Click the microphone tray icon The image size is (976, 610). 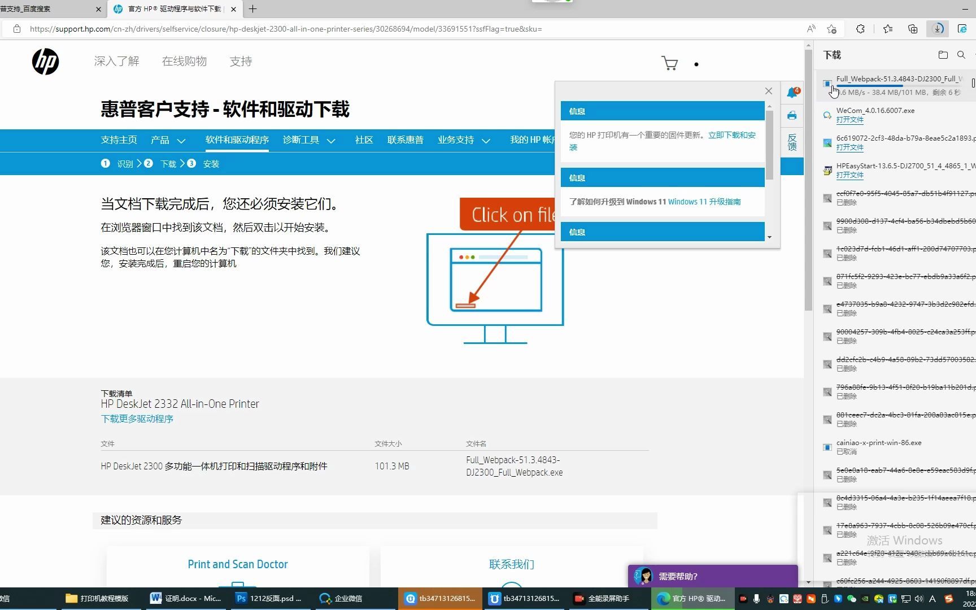pos(756,599)
